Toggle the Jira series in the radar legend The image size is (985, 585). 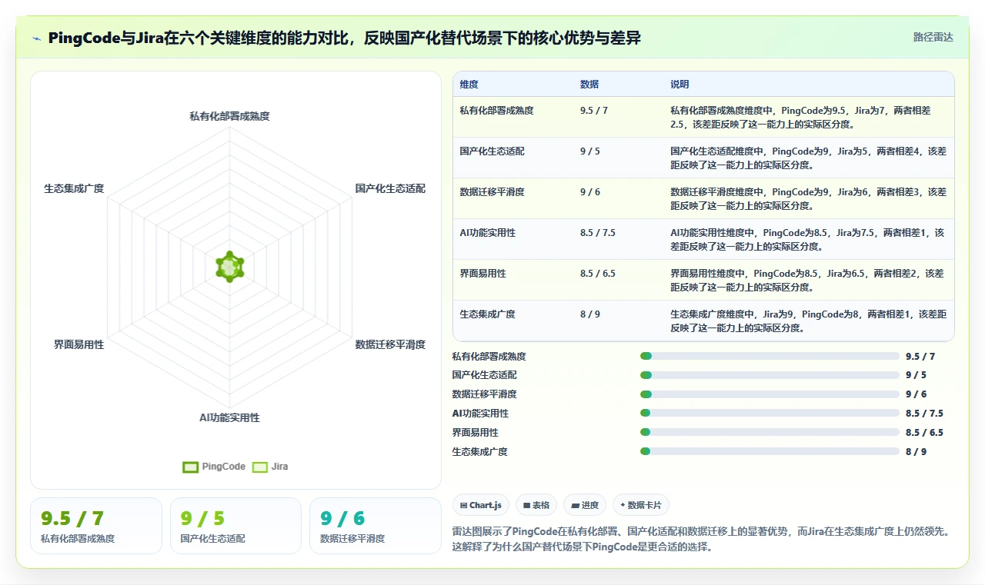pyautogui.click(x=270, y=467)
